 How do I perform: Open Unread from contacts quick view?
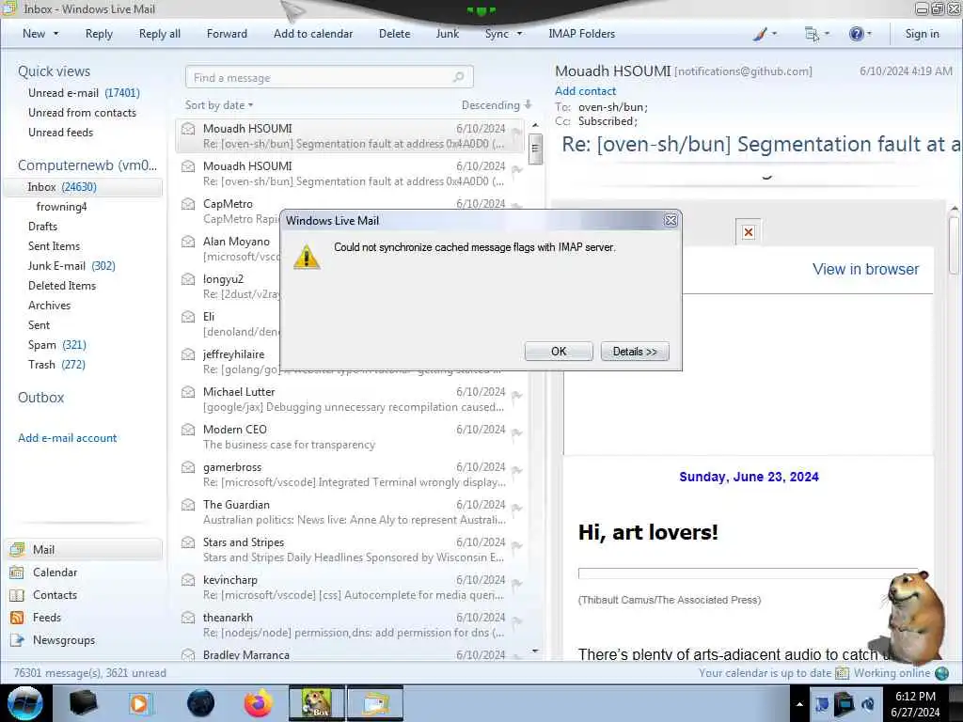coord(82,113)
